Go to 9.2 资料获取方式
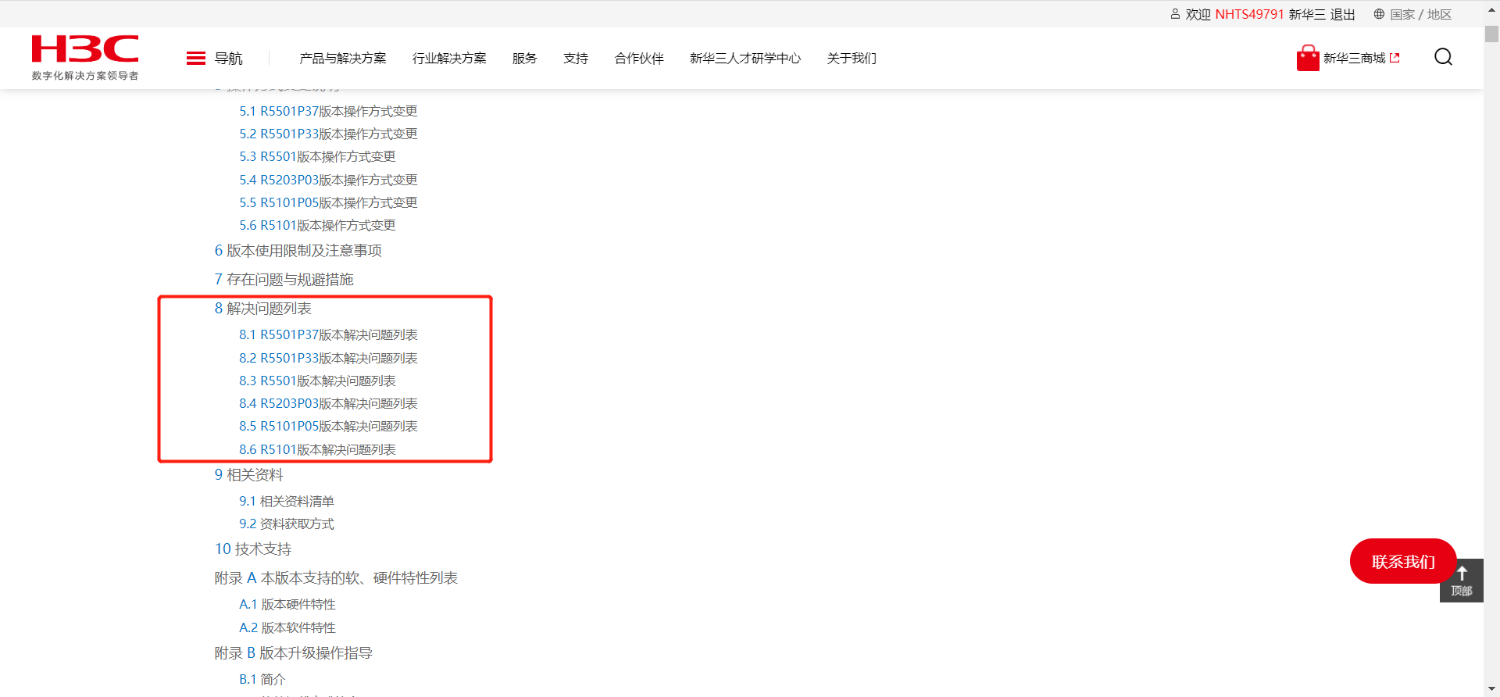The height and width of the screenshot is (697, 1500). (x=287, y=524)
